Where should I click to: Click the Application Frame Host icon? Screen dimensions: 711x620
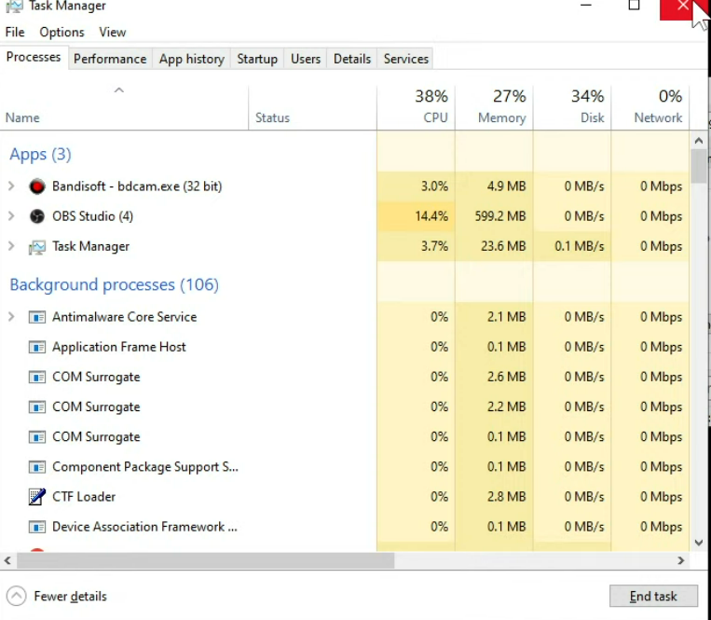pyautogui.click(x=37, y=348)
